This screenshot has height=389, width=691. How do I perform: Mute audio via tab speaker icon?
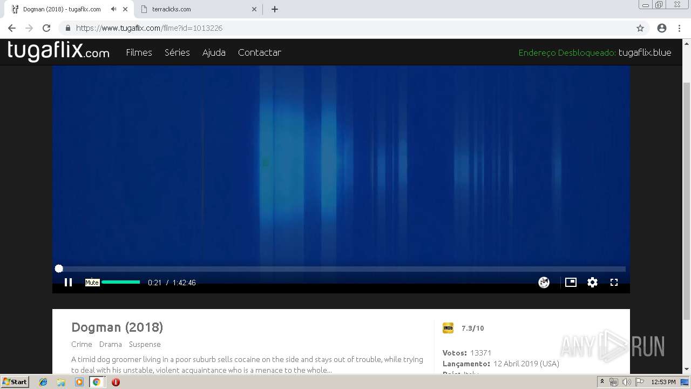click(113, 9)
